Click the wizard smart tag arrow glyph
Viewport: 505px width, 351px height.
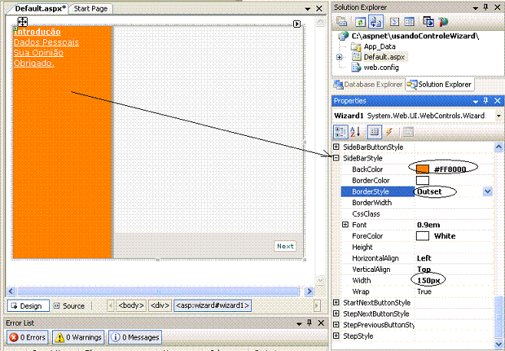(x=296, y=24)
